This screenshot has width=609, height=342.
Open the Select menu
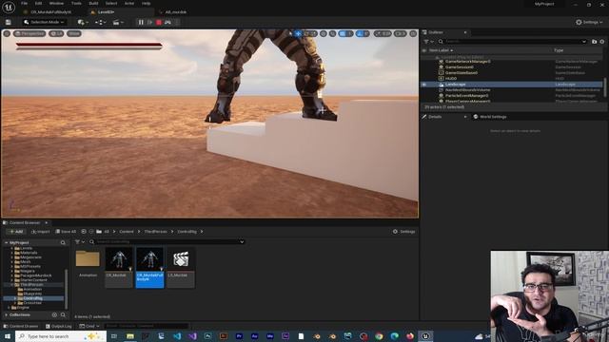111,4
